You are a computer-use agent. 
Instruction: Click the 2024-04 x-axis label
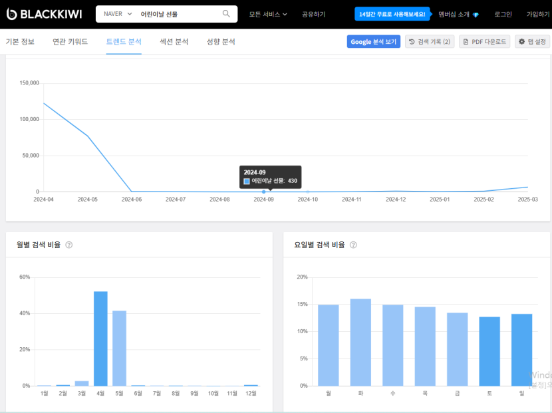click(44, 200)
